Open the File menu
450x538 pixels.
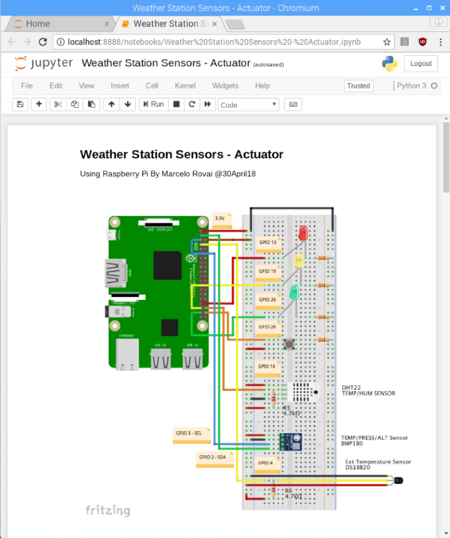[27, 86]
